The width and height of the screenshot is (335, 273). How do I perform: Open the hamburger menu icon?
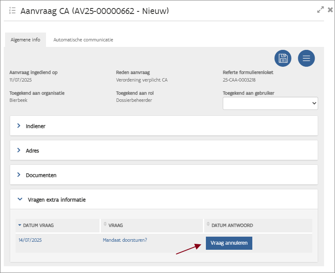coord(306,58)
